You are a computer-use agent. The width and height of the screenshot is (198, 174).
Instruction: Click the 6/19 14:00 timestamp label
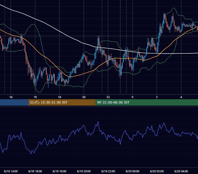[x=11, y=171]
